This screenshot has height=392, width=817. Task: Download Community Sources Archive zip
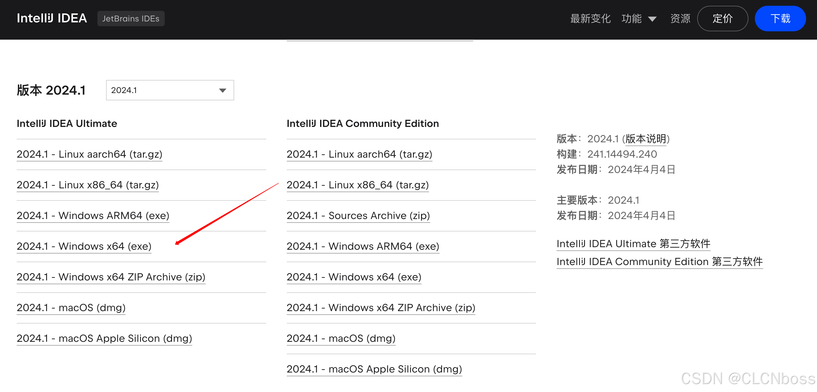coord(358,216)
